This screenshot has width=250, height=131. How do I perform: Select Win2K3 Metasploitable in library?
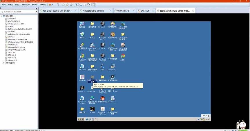(x=17, y=50)
